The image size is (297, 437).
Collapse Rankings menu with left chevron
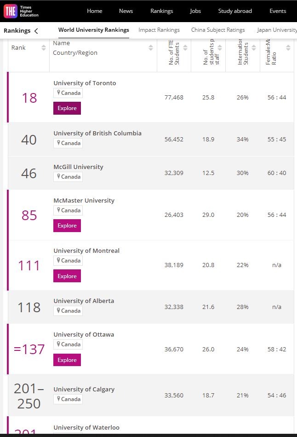point(36,31)
